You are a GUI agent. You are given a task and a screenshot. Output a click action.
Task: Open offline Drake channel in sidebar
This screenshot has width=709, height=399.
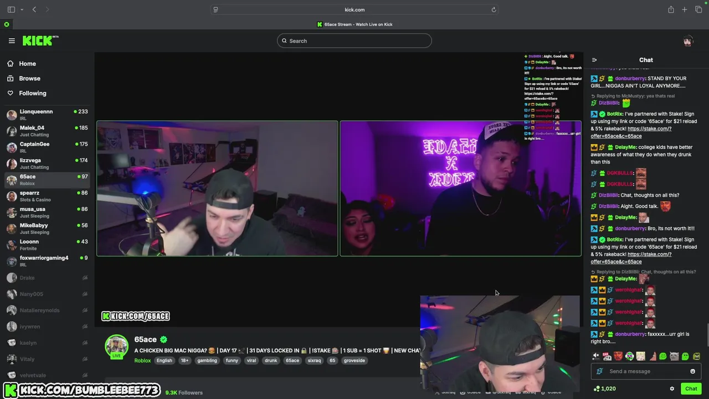[47, 278]
